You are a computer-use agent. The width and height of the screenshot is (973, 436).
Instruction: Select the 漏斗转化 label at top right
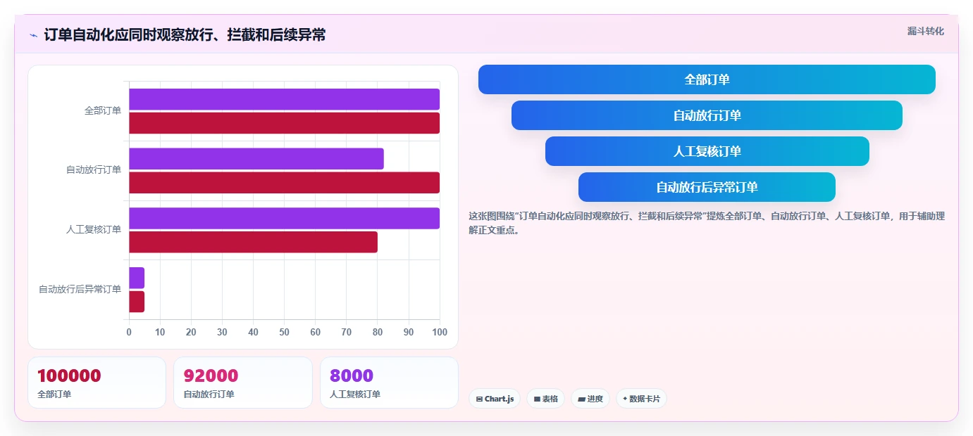(x=925, y=31)
